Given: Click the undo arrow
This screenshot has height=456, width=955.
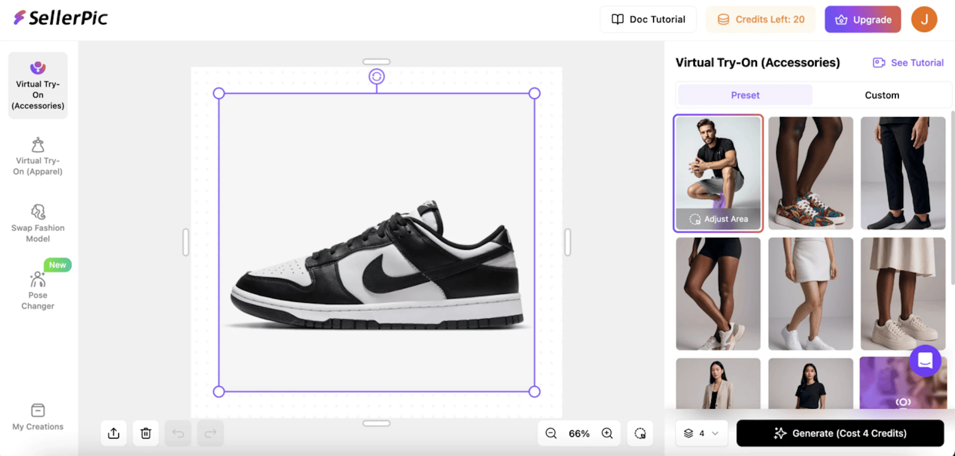Looking at the screenshot, I should click(178, 433).
